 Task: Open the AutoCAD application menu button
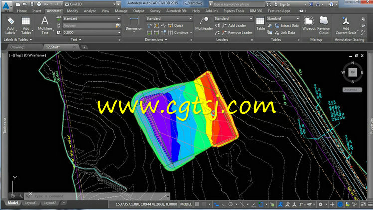6,6
